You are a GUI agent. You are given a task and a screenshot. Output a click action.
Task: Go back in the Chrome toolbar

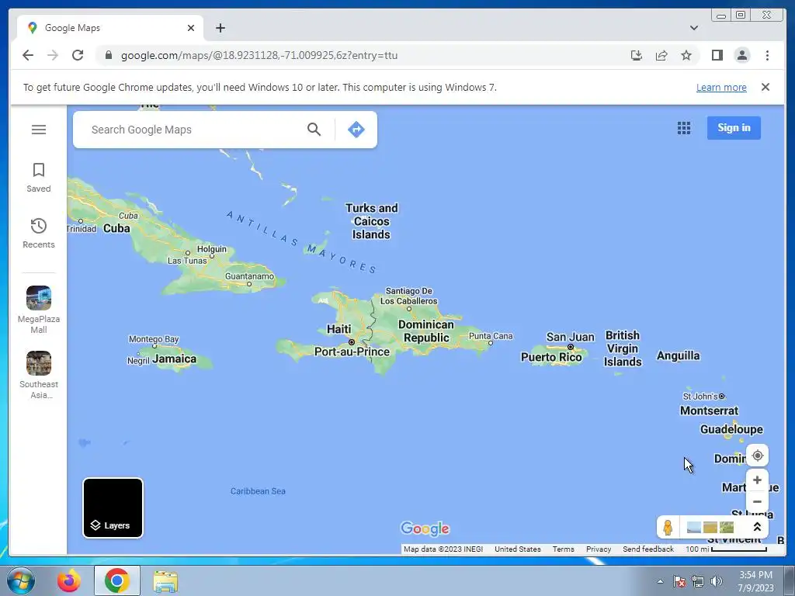point(28,55)
